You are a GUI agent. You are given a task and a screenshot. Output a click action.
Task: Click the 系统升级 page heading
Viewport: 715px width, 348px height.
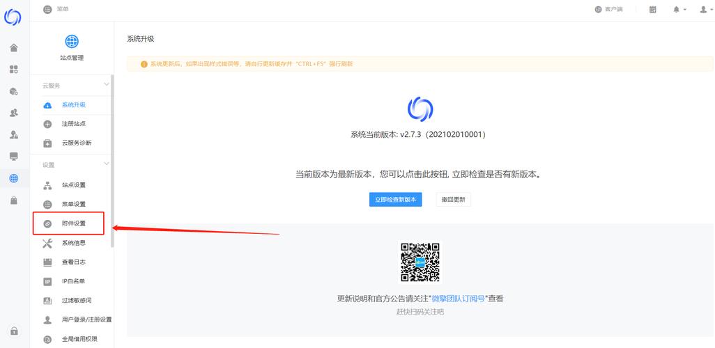tap(141, 39)
